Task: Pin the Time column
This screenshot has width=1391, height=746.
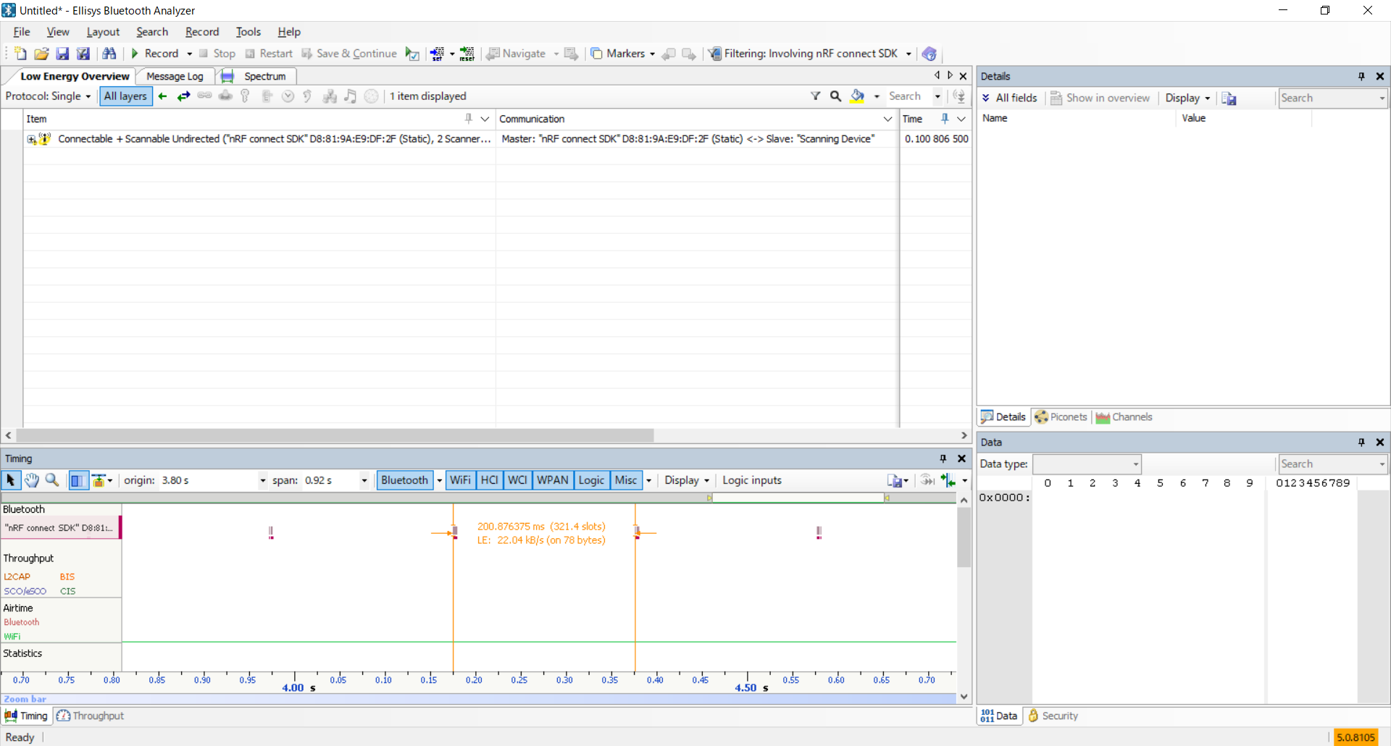Action: tap(945, 119)
